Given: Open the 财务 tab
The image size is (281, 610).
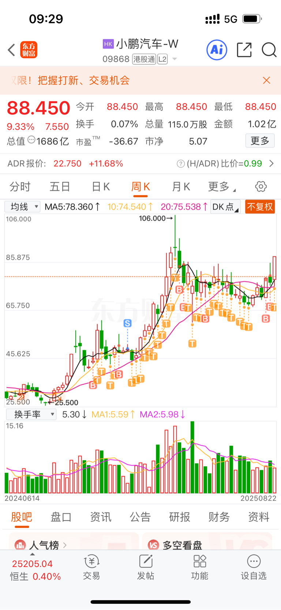Looking at the screenshot, I should [x=219, y=517].
